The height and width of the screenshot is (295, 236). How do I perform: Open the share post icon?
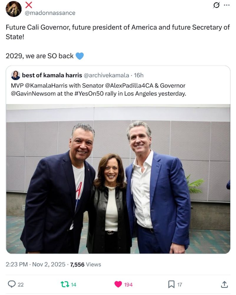point(224,284)
